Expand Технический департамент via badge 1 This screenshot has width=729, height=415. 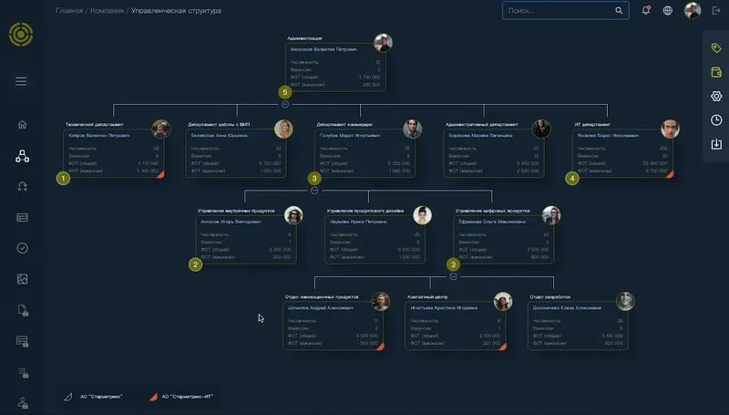point(63,179)
